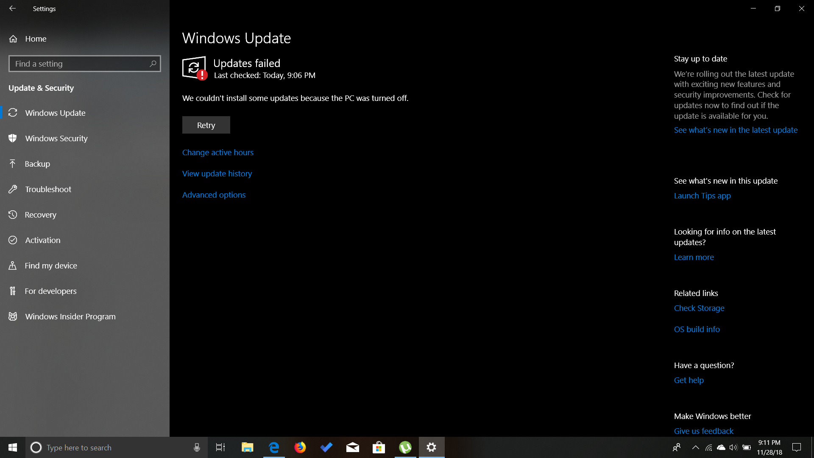This screenshot has height=458, width=814.
Task: Click the Activation checkmark circle icon
Action: point(13,240)
